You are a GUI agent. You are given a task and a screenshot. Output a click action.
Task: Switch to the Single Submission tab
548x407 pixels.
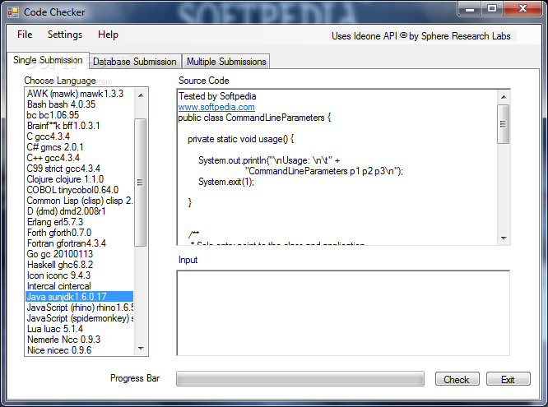tap(48, 60)
